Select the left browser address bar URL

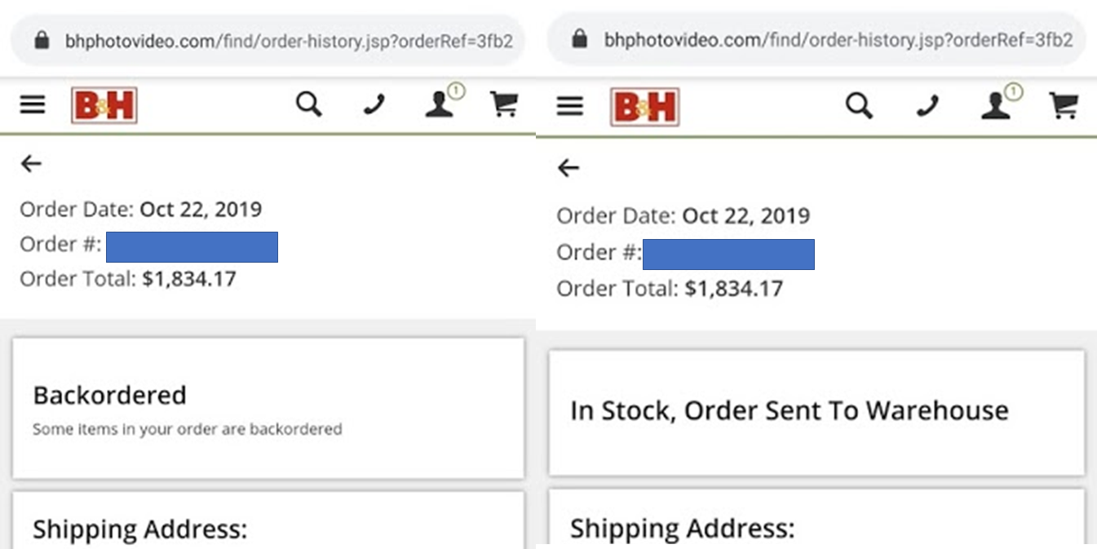tap(289, 41)
